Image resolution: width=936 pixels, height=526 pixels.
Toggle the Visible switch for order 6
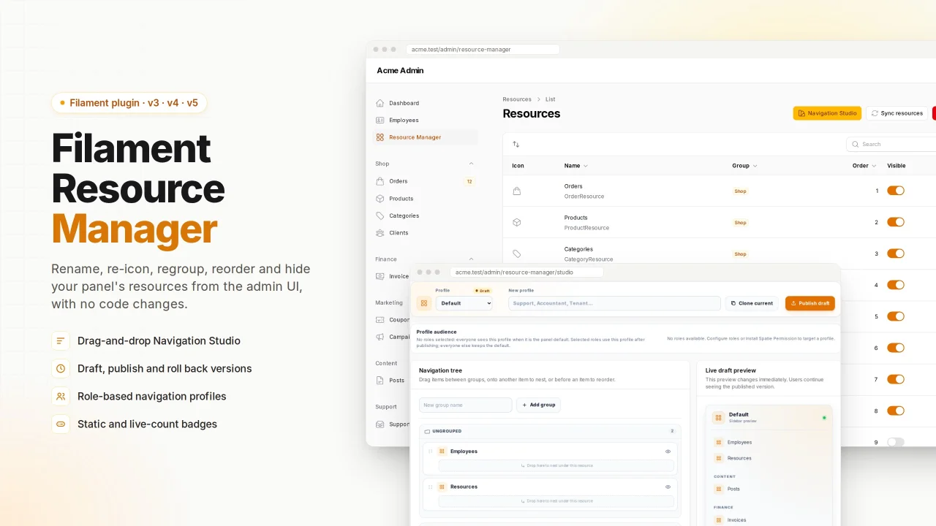coord(896,348)
